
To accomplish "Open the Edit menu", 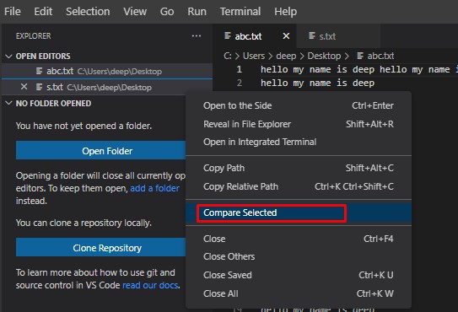I will tap(43, 12).
